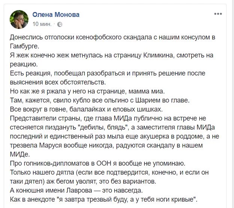Click the line ending 'мамма миа.'
The width and height of the screenshot is (234, 208).
click(x=87, y=92)
